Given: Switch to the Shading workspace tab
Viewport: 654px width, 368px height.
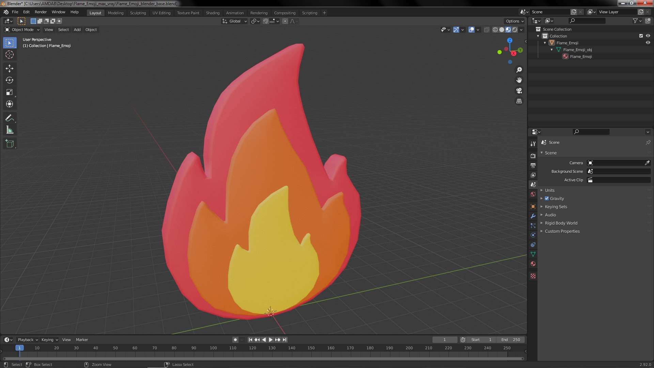Looking at the screenshot, I should click(213, 13).
